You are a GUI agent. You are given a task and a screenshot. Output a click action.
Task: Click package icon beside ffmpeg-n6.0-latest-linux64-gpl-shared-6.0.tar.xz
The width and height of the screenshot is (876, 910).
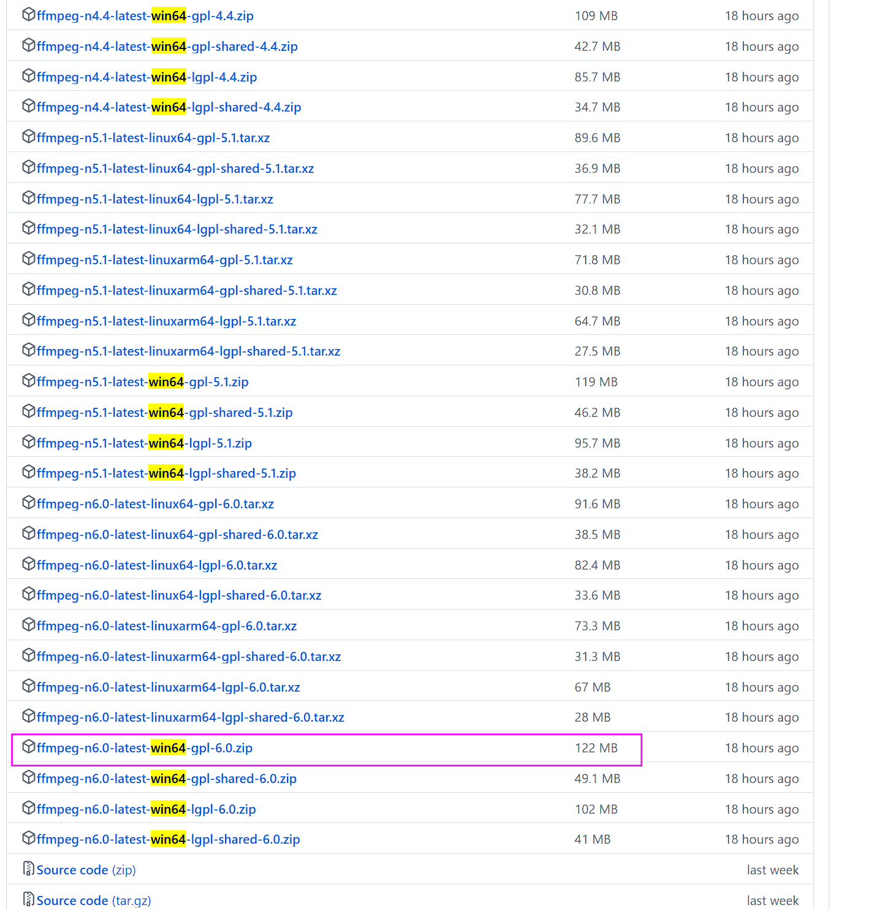[x=28, y=533]
